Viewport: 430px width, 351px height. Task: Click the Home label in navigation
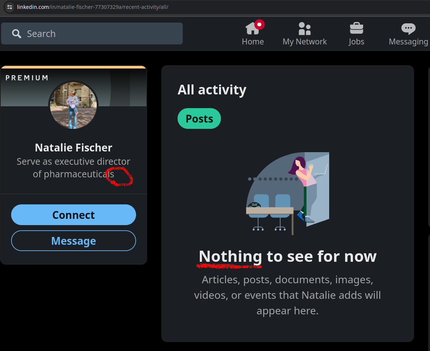click(x=253, y=41)
